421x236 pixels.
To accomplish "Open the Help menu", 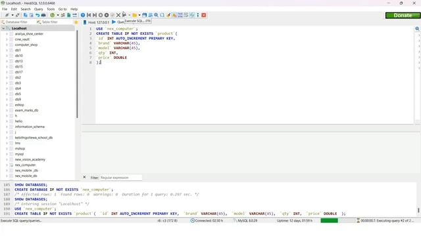I will pyautogui.click(x=74, y=9).
